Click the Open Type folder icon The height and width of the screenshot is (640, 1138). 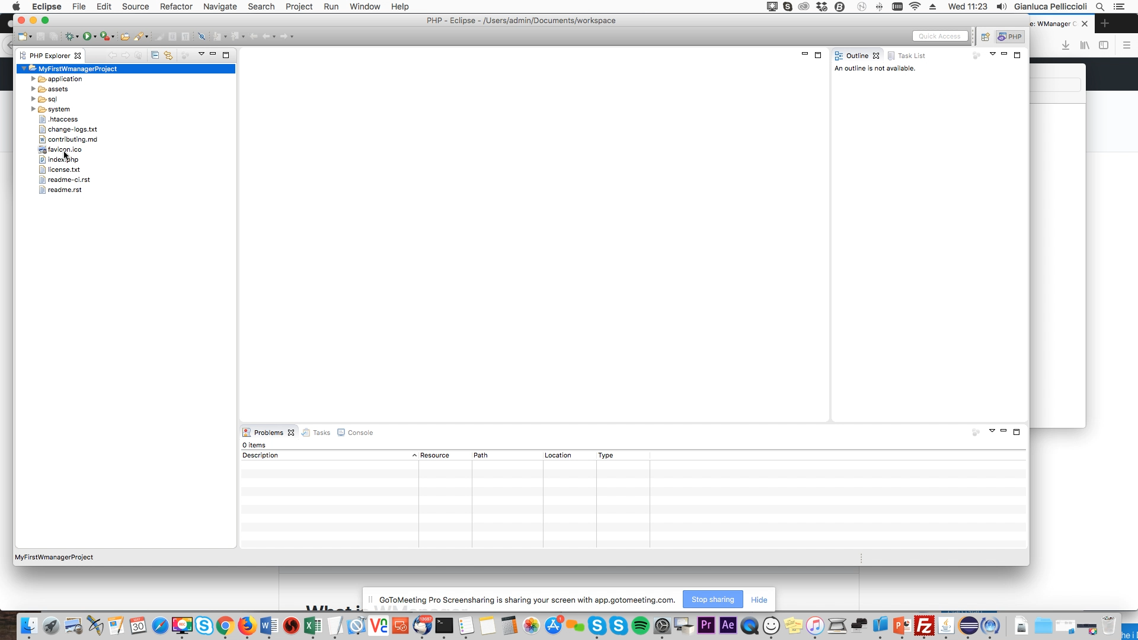click(x=124, y=37)
